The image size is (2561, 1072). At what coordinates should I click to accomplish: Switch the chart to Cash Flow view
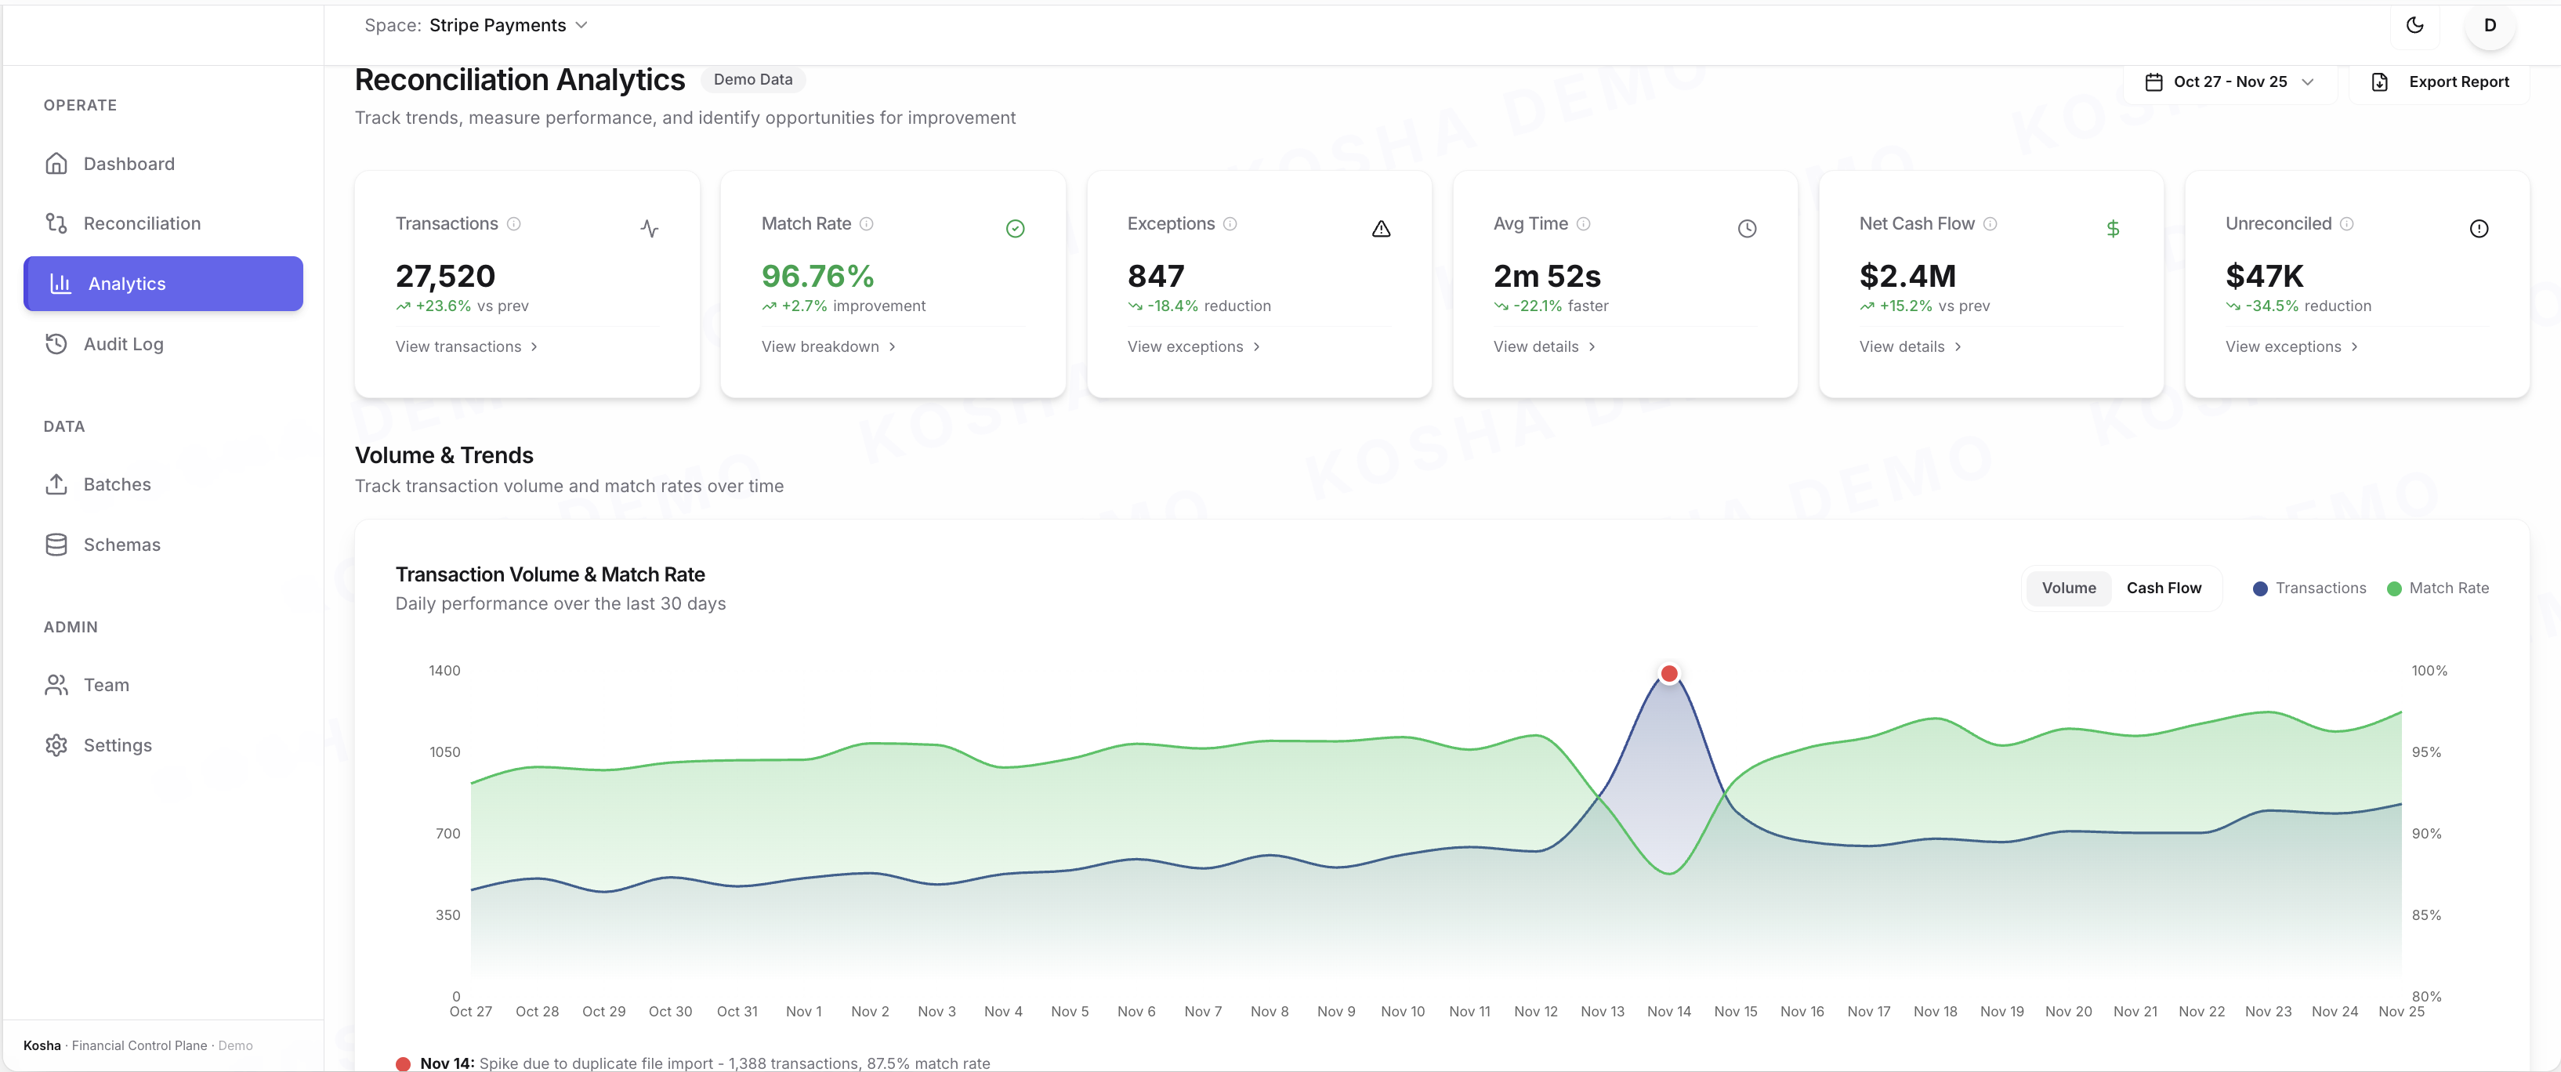[x=2164, y=588]
